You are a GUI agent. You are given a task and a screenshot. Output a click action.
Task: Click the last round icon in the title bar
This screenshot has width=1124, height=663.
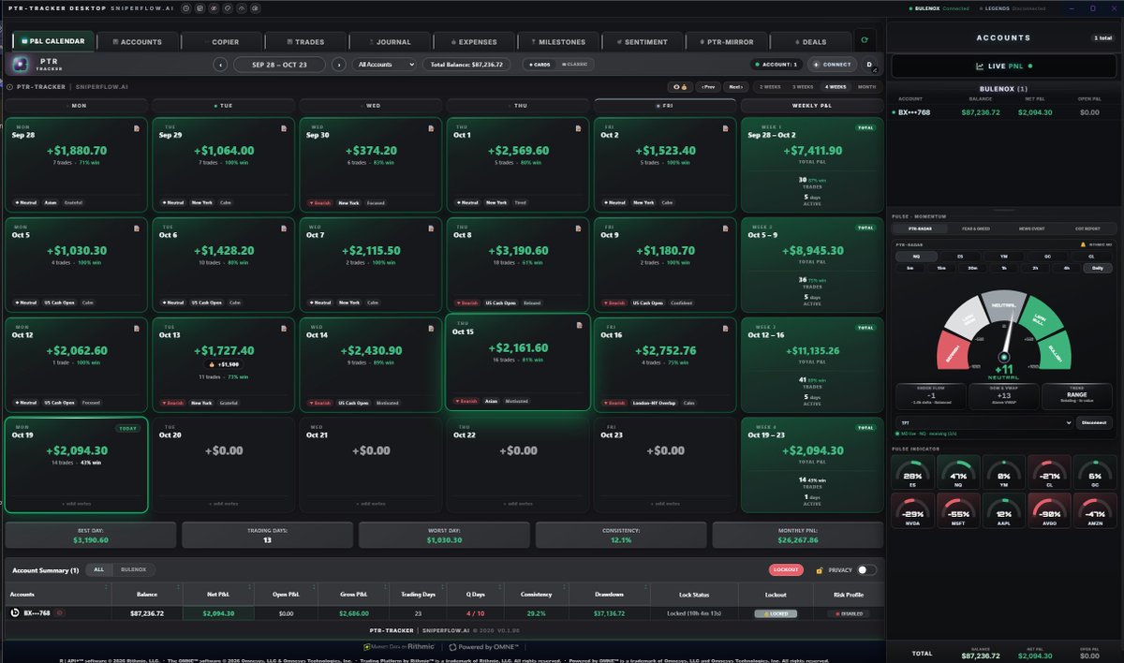click(257, 8)
